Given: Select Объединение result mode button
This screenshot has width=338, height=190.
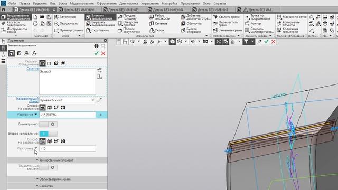Looking at the screenshot, I should [42, 63].
